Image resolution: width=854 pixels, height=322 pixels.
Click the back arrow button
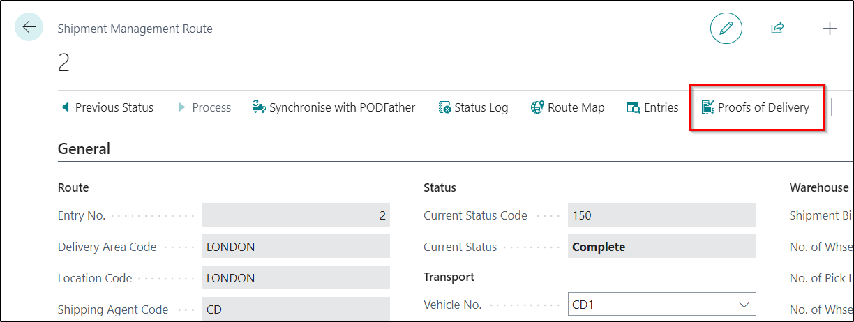coord(29,28)
